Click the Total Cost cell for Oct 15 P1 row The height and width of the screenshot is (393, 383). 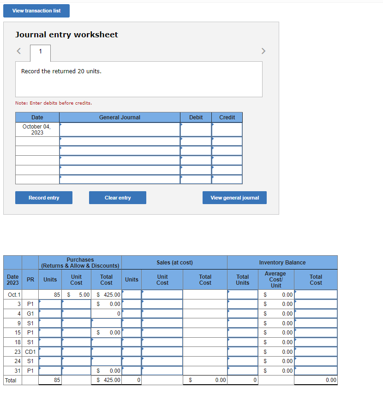[x=106, y=332]
